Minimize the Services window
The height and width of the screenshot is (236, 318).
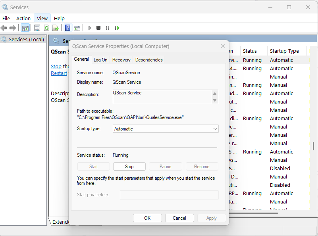270,7
